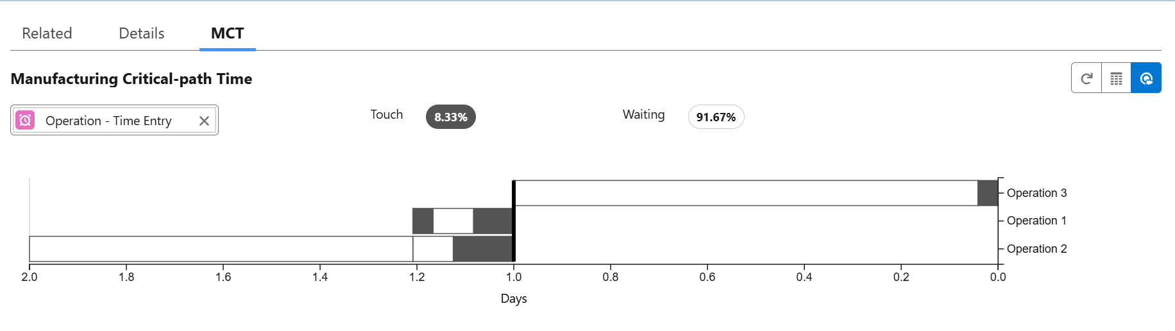Click the Operation - Time Entry lookup field
Viewport: 1175px width, 331px height.
point(109,121)
